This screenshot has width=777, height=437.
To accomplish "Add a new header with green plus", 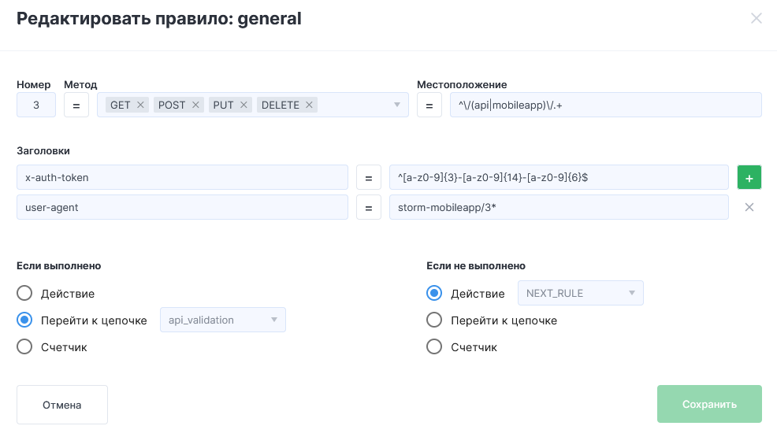I will 749,178.
